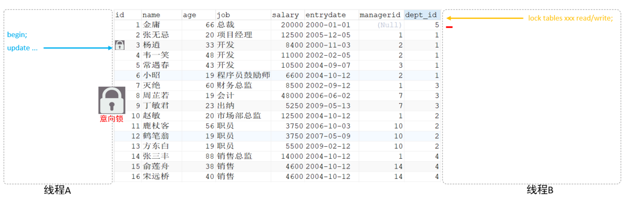The width and height of the screenshot is (627, 221).
Task: Select the managerid column header
Action: point(380,15)
